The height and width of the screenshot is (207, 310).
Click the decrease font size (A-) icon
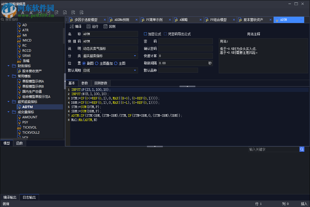point(23,12)
